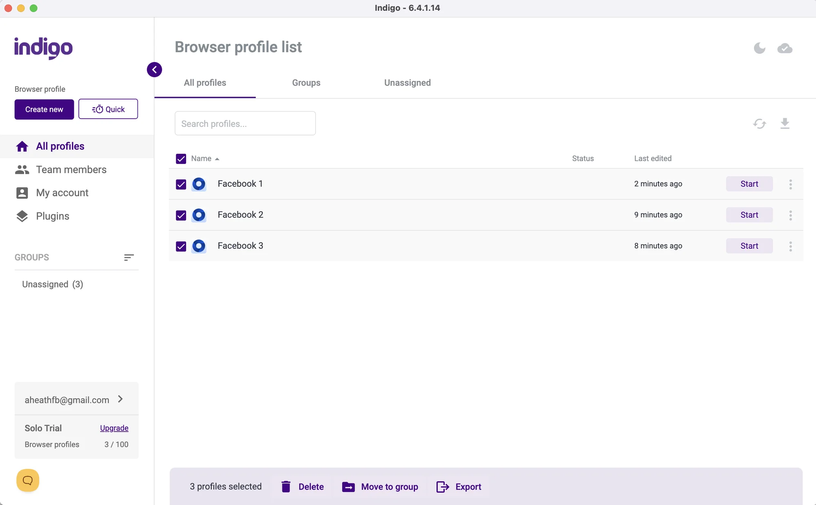Click the Upgrade link
This screenshot has width=816, height=505.
[114, 427]
